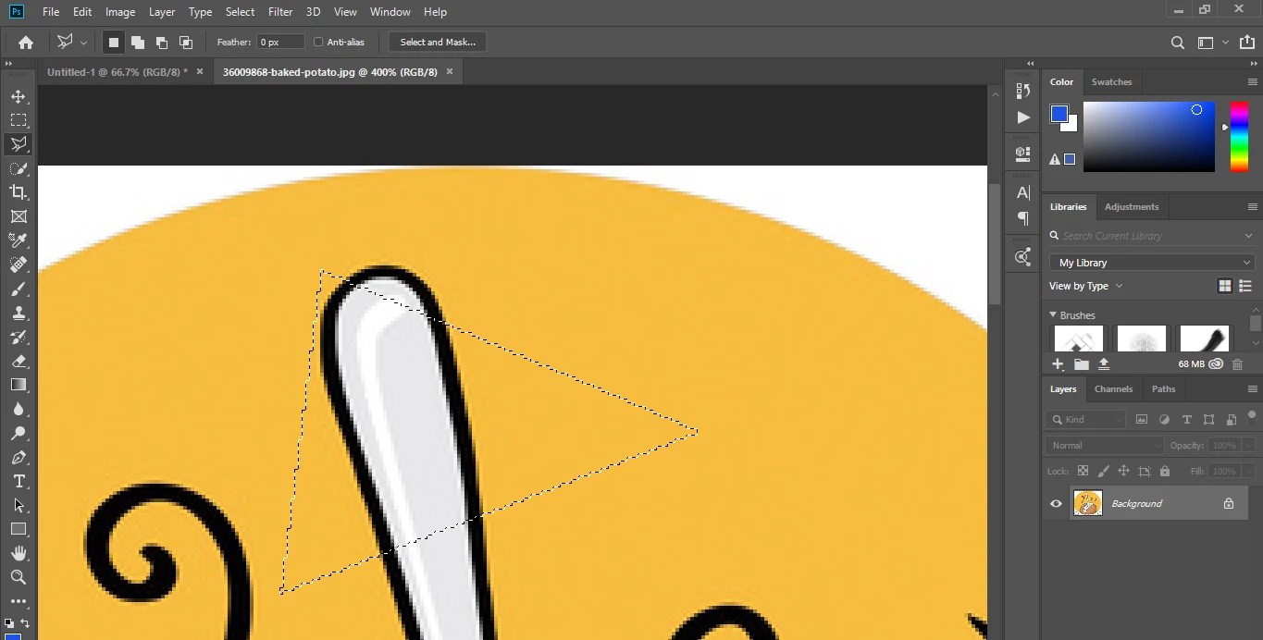
Task: Open the Paragraph panel icon
Action: click(x=1022, y=218)
